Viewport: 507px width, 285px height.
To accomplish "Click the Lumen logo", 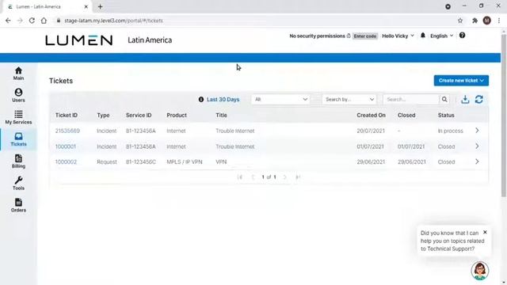I will point(79,40).
